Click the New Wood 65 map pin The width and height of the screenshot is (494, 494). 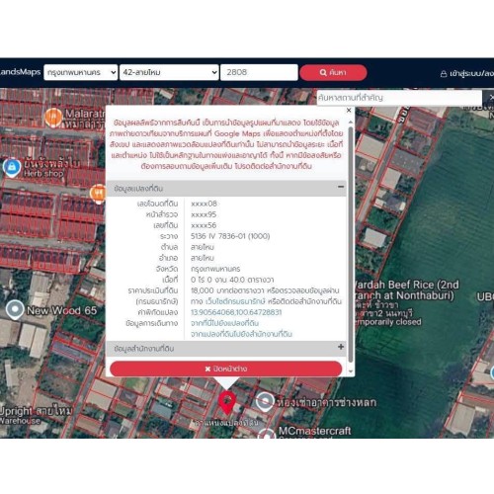(15, 309)
